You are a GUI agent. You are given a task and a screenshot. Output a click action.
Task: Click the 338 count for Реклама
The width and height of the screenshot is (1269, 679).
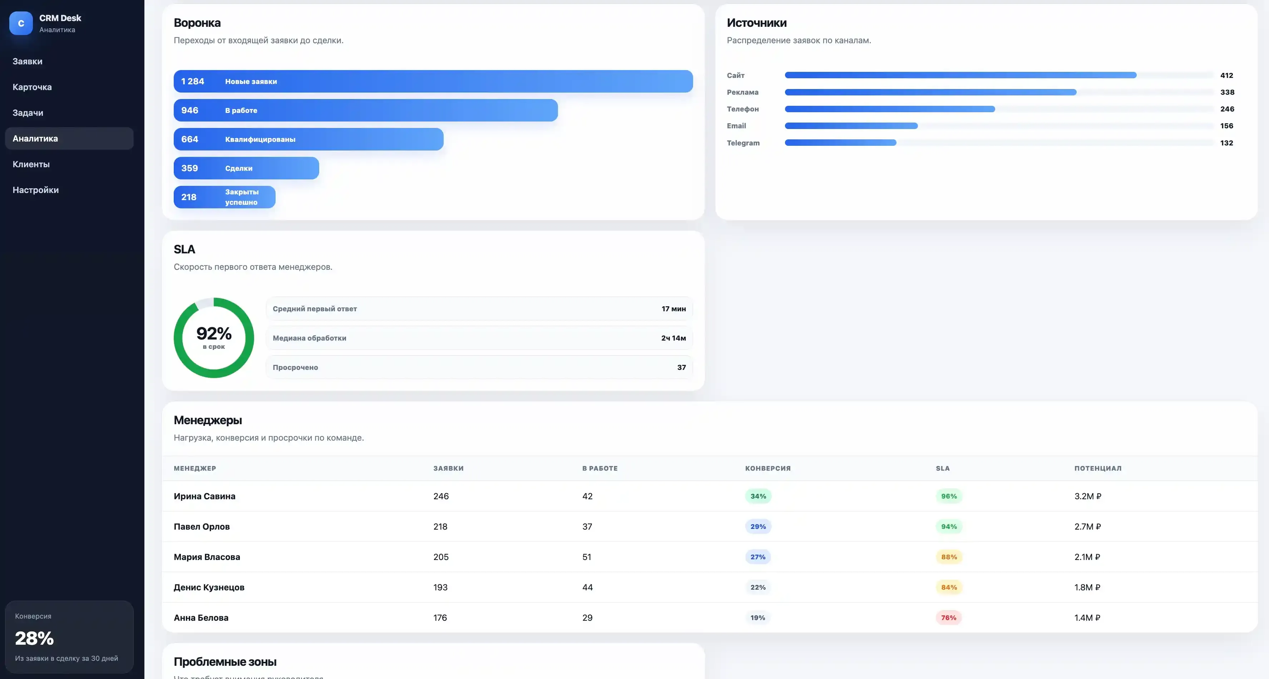(1227, 92)
